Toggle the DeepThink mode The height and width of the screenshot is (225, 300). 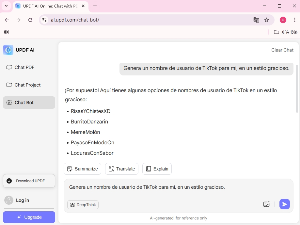[x=83, y=205]
